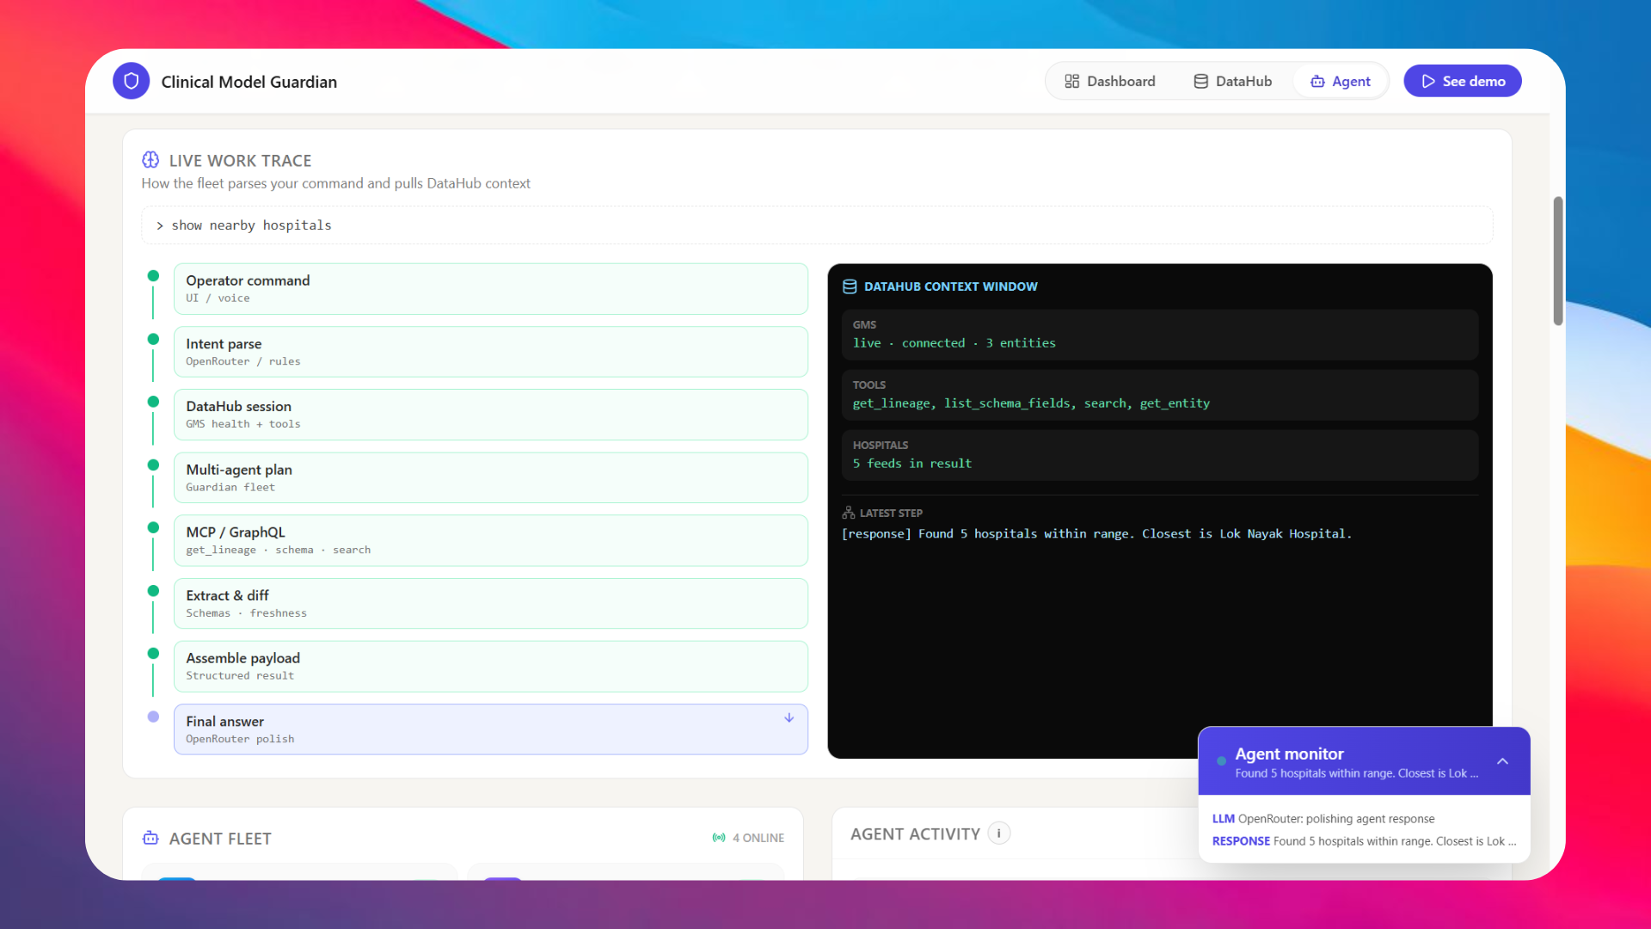1651x929 pixels.
Task: Click the Agent monitor status dot
Action: [x=1221, y=761]
